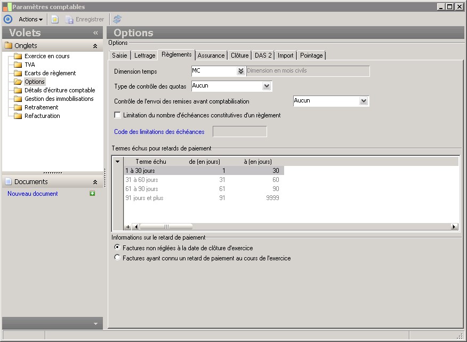Click the Nouveau document link
The width and height of the screenshot is (467, 342).
(x=33, y=194)
